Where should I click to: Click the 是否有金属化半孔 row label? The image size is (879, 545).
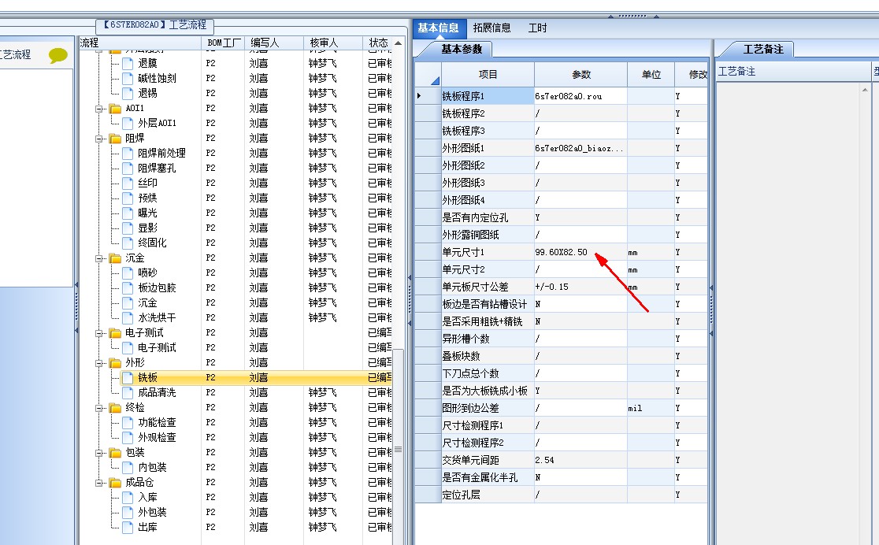click(x=488, y=478)
